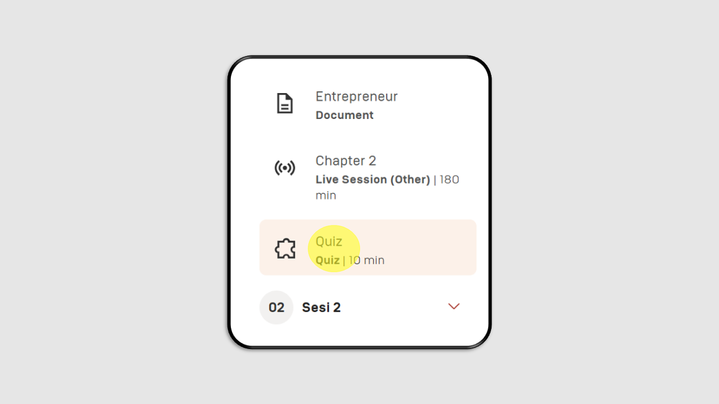Click the Sesi 2 section heading
Screen dimensions: 719x404
[x=321, y=307]
